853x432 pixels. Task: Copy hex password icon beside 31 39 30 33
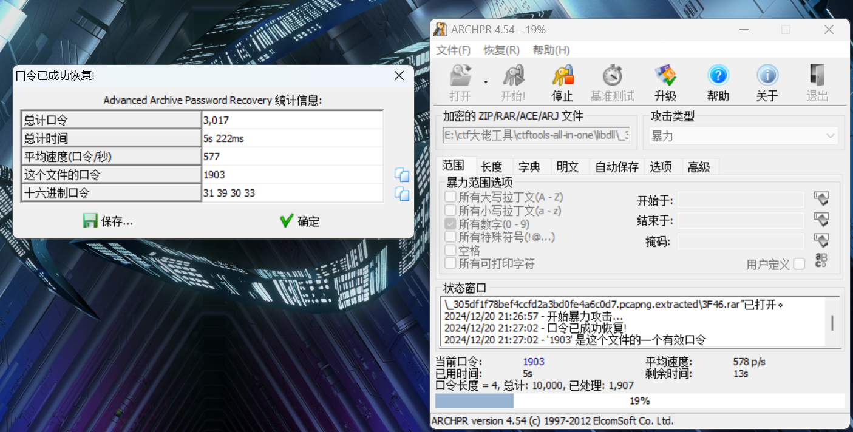pyautogui.click(x=401, y=194)
